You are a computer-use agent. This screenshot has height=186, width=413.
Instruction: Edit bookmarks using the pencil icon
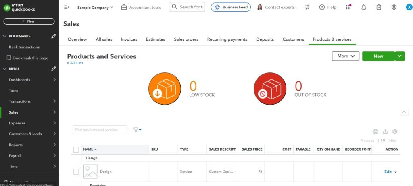[x=54, y=36]
